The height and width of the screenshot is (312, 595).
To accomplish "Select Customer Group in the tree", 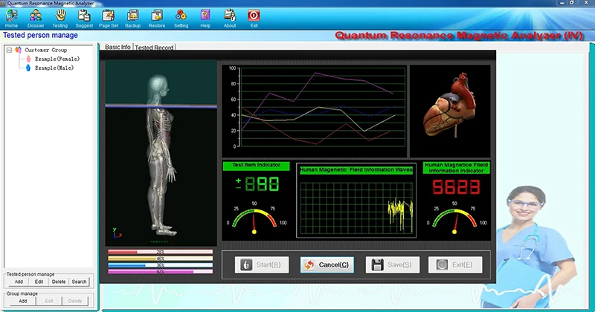I will pyautogui.click(x=46, y=50).
